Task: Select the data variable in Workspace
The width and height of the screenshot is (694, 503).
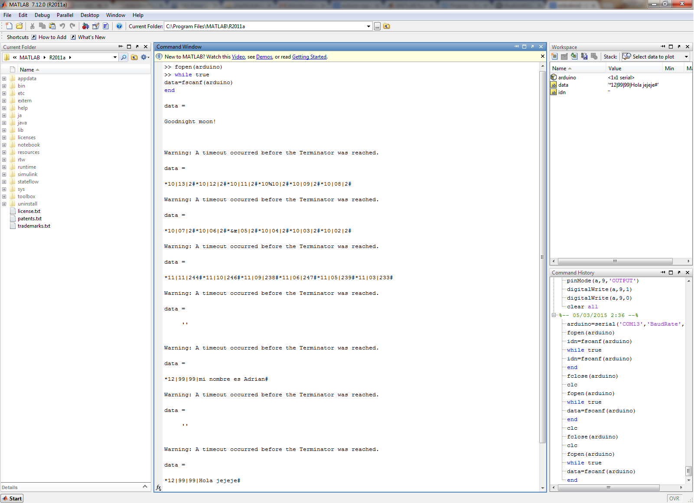Action: tap(563, 85)
